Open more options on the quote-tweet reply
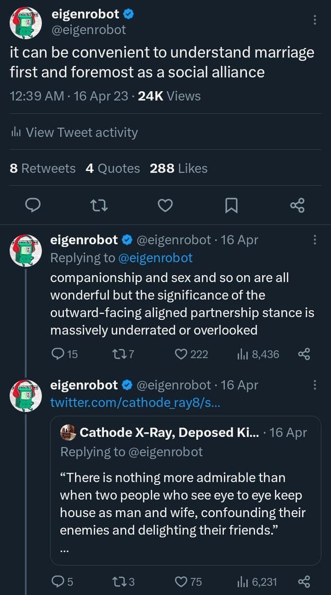 click(x=314, y=385)
